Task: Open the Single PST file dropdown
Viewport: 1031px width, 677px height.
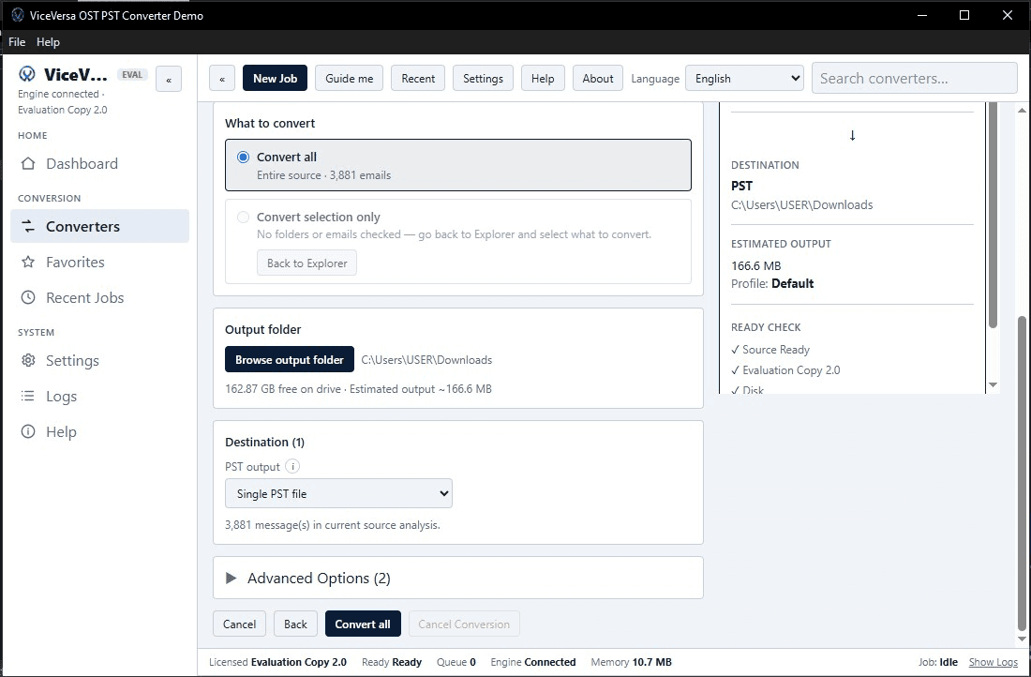Action: [338, 493]
